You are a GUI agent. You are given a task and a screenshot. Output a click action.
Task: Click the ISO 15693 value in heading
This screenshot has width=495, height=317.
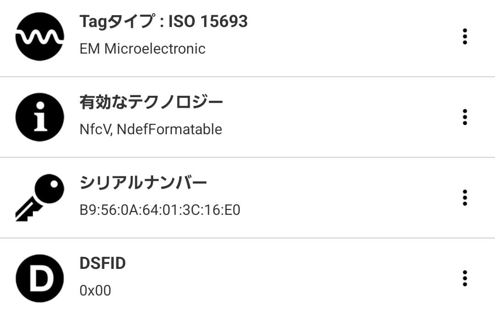click(208, 22)
